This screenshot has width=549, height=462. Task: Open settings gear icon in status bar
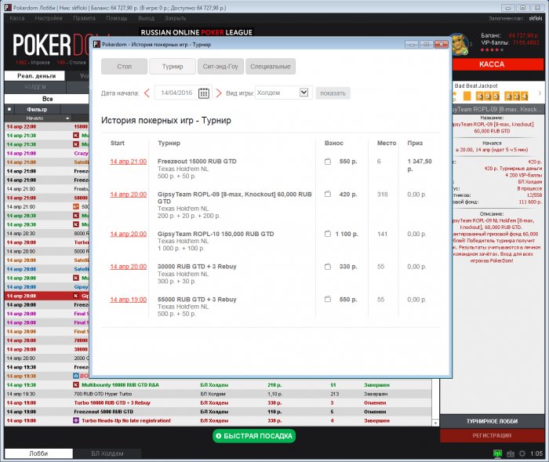pyautogui.click(x=522, y=453)
